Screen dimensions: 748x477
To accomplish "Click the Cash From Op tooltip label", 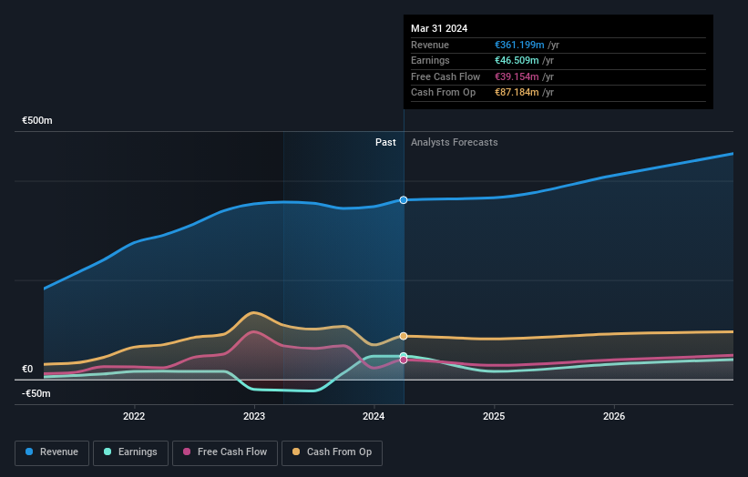I will 443,93.
